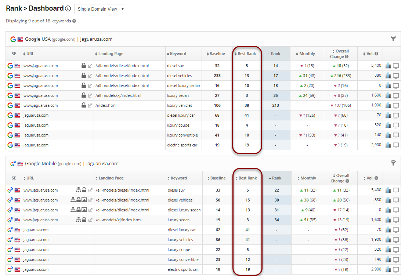Open filter for the Google USA table
The width and height of the screenshot is (405, 276).
coord(393,39)
